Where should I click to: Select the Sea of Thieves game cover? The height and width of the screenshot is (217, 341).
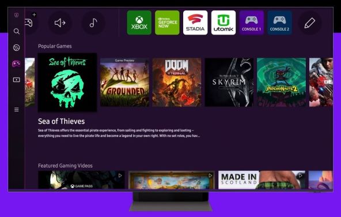click(67, 82)
